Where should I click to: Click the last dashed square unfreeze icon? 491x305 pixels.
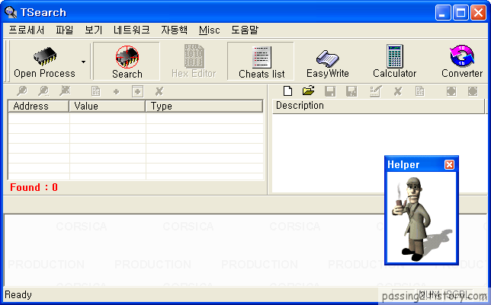pyautogui.click(x=473, y=91)
